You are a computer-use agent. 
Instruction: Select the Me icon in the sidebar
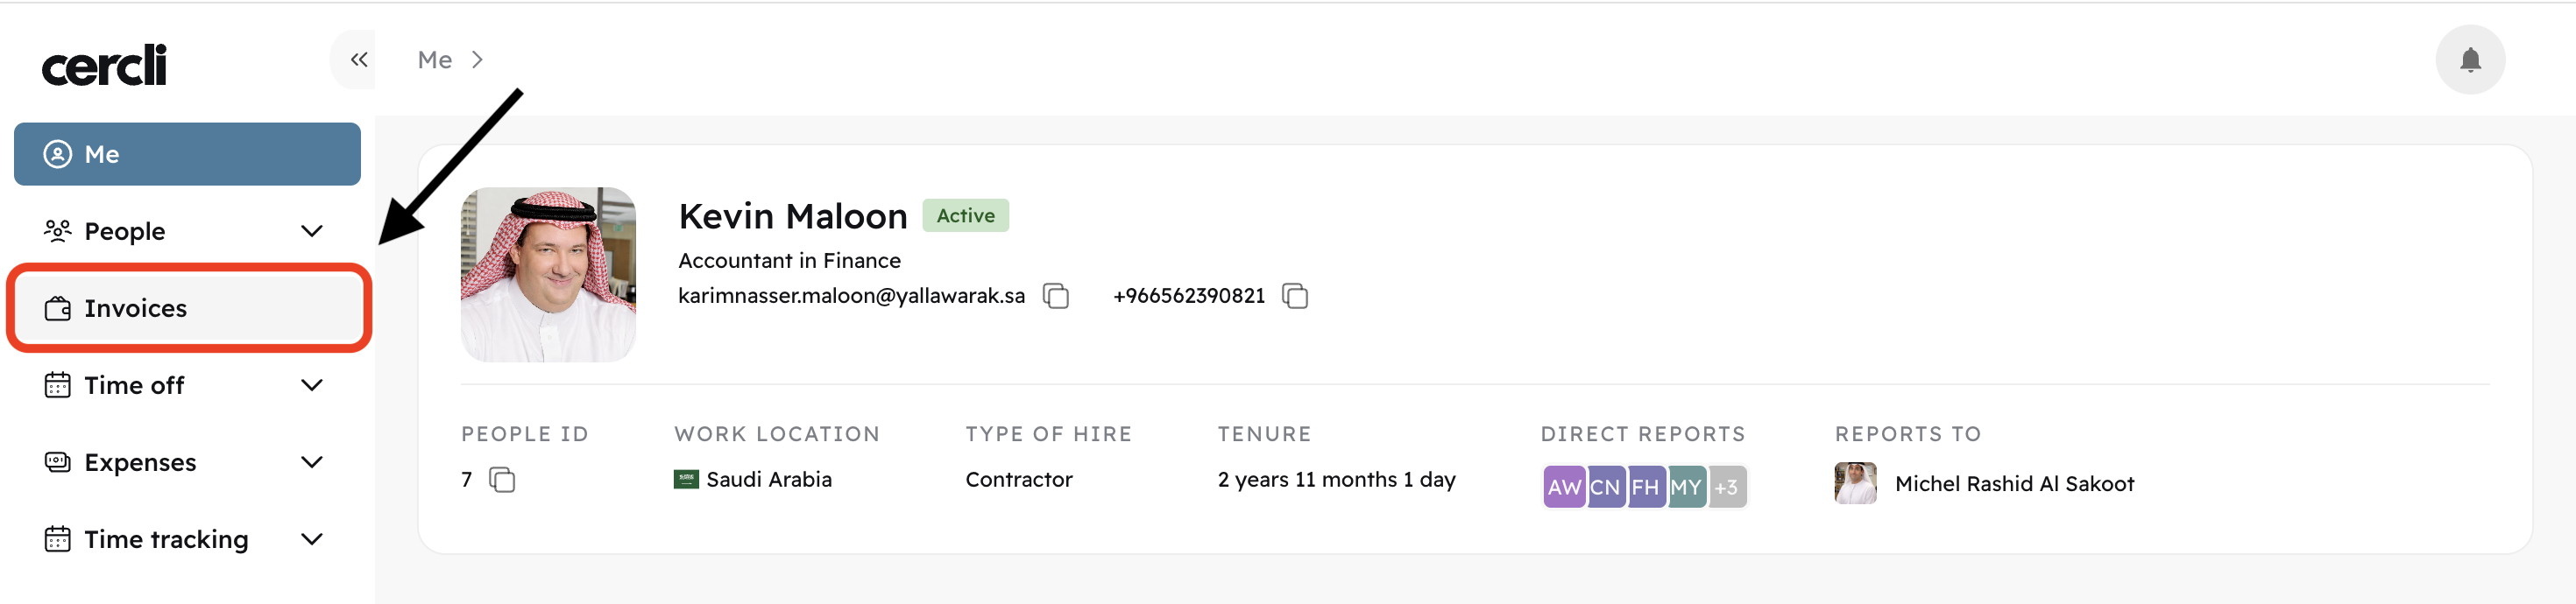(57, 154)
